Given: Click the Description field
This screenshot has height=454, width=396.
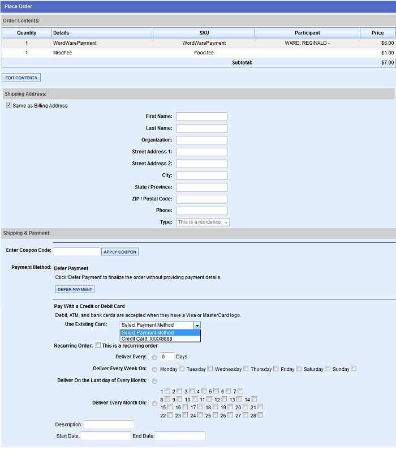Looking at the screenshot, I should click(x=109, y=425).
